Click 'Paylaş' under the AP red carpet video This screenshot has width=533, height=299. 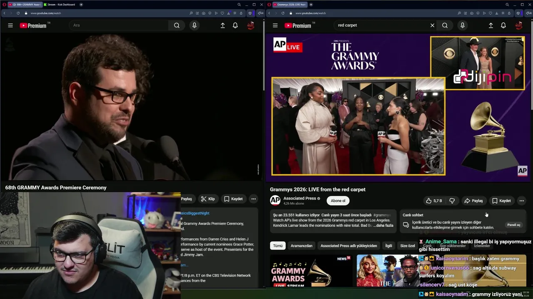pyautogui.click(x=473, y=201)
